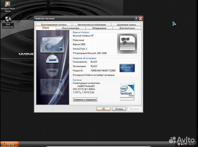198x147 pixels.
Task: Click the Версия Windows group heading
Action: point(81,32)
